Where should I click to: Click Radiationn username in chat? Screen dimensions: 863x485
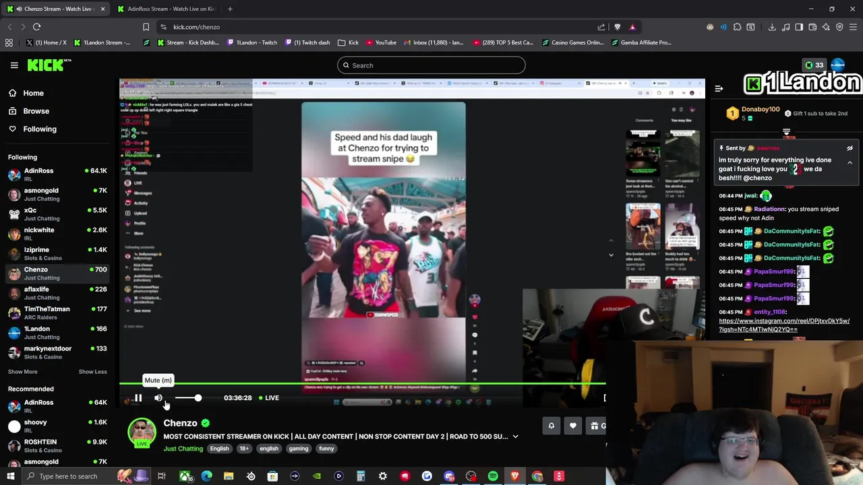[x=769, y=209]
